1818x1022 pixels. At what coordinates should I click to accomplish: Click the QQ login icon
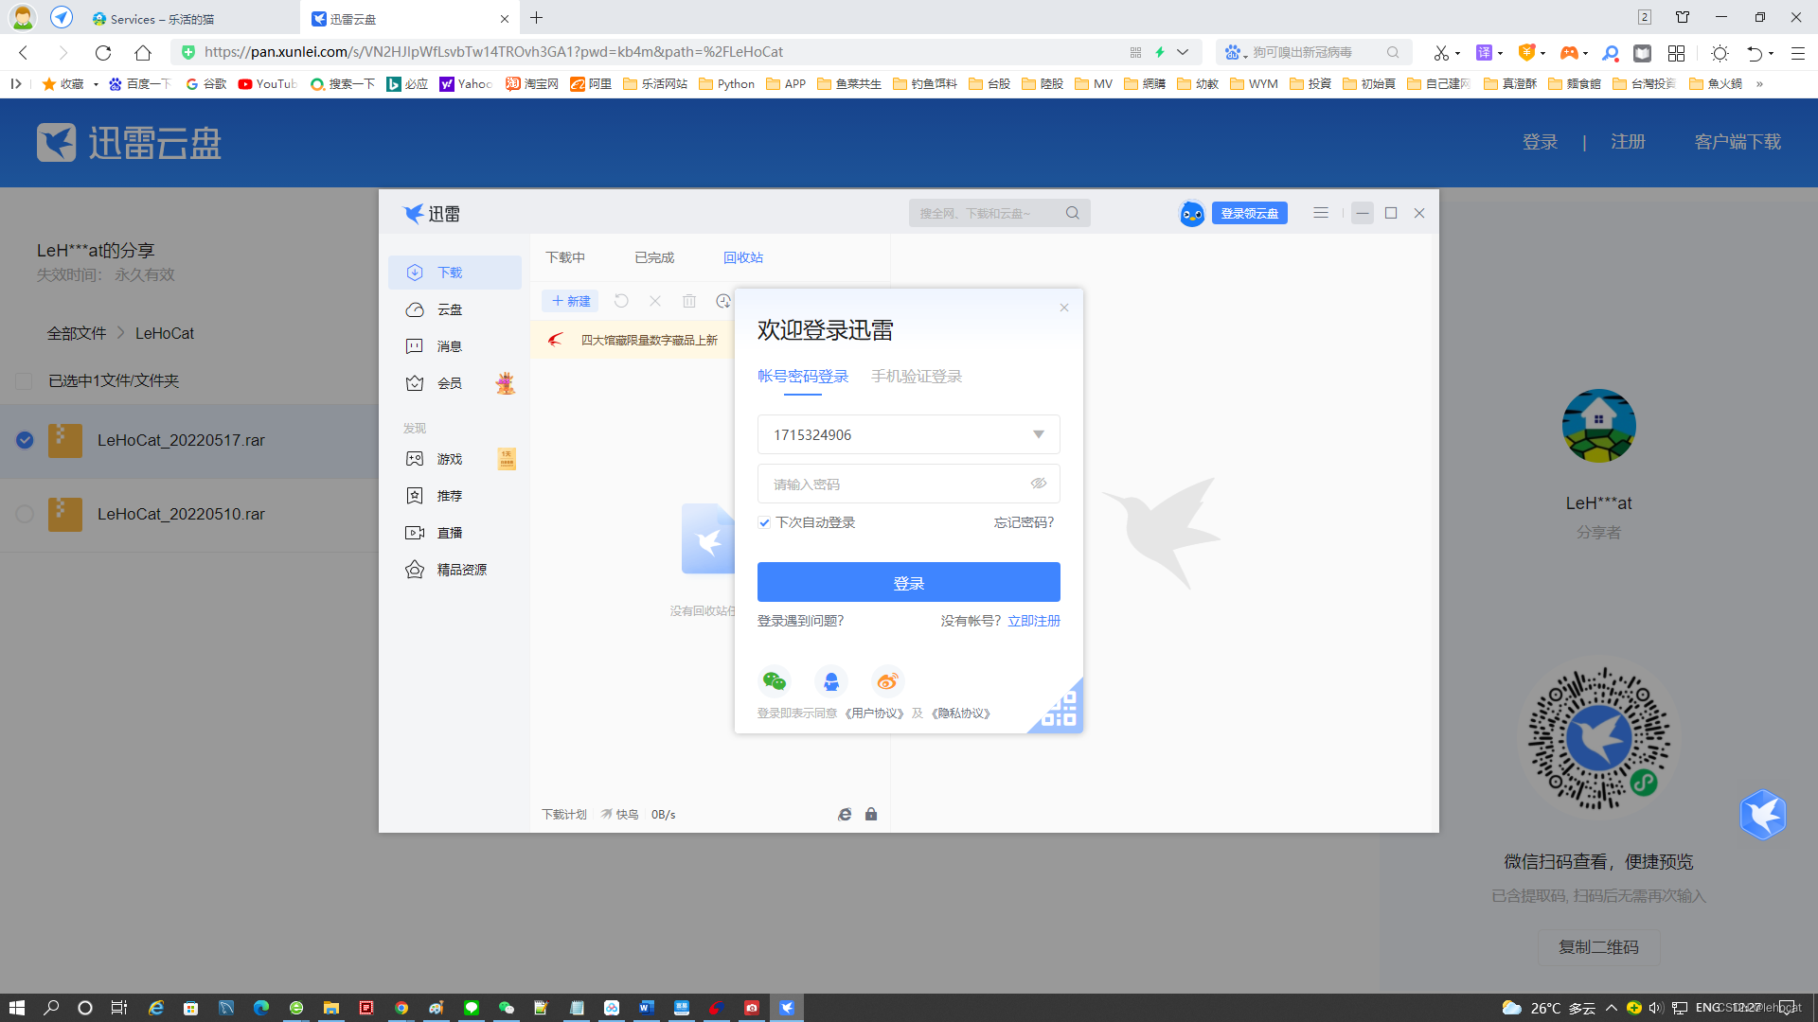coord(830,681)
